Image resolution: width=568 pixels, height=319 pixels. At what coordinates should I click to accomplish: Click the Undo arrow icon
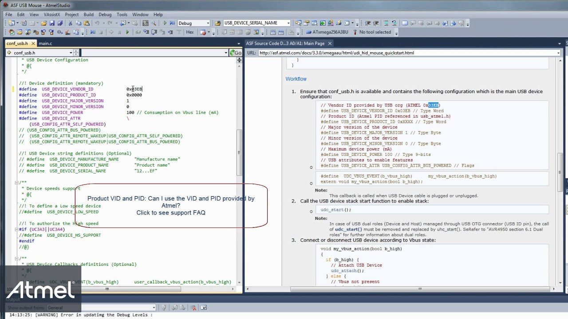point(97,23)
